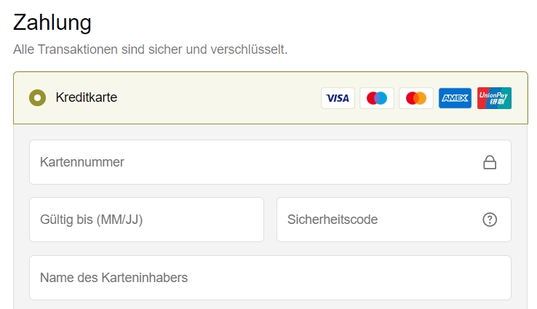Open the Sicherheitscode help question mark
537x309 pixels.
click(490, 220)
